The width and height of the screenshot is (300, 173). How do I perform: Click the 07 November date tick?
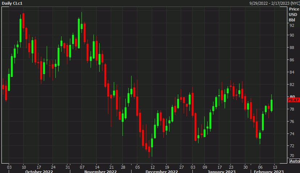point(82,167)
